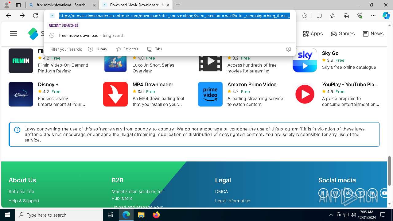Open address bar suggestion settings gear
393x221 pixels.
[x=289, y=49]
